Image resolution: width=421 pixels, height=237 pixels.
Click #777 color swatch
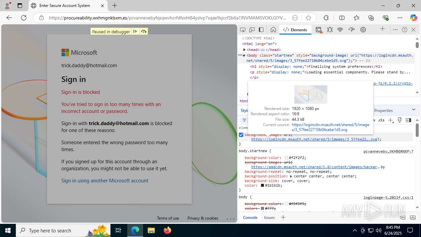(x=262, y=208)
